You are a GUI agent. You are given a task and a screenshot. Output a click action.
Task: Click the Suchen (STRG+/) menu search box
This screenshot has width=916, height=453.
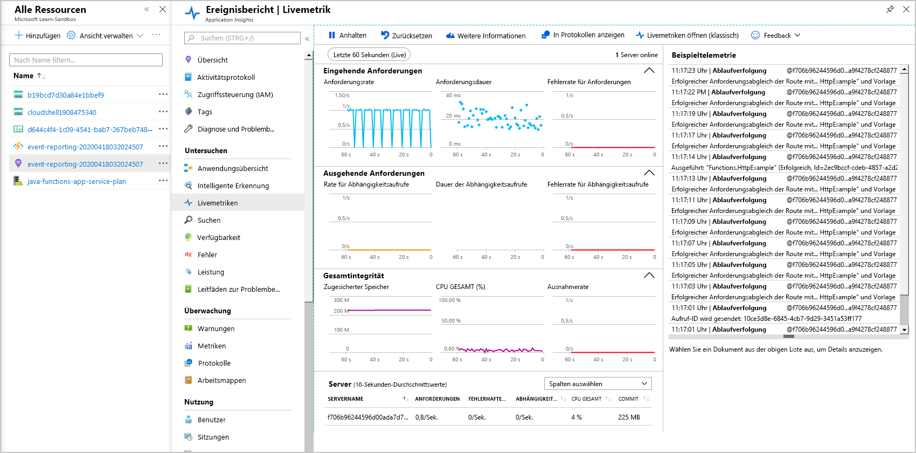[x=242, y=38]
